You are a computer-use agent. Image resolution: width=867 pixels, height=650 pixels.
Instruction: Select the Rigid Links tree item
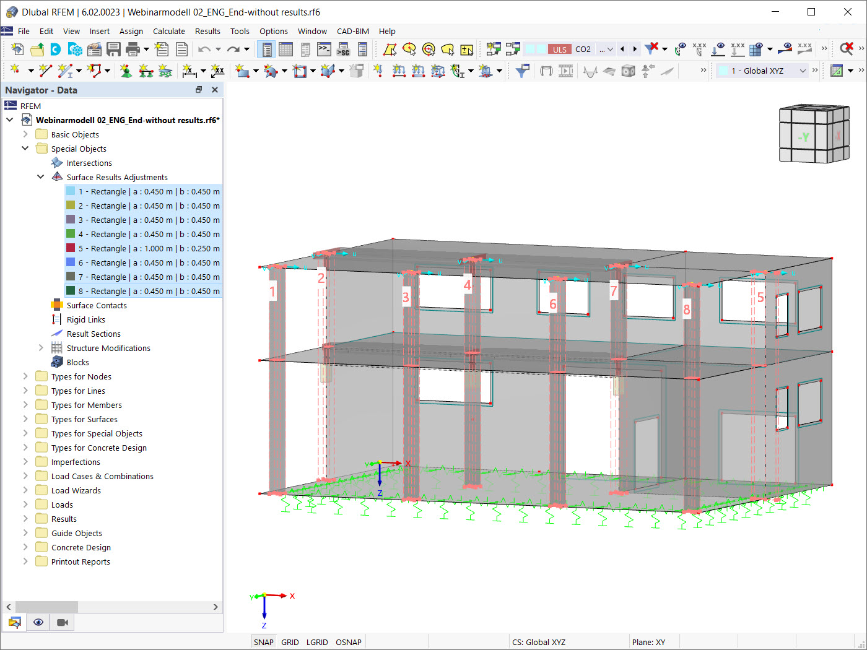86,319
